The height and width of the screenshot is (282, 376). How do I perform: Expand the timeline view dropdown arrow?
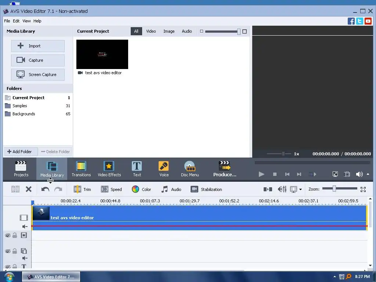click(x=300, y=189)
